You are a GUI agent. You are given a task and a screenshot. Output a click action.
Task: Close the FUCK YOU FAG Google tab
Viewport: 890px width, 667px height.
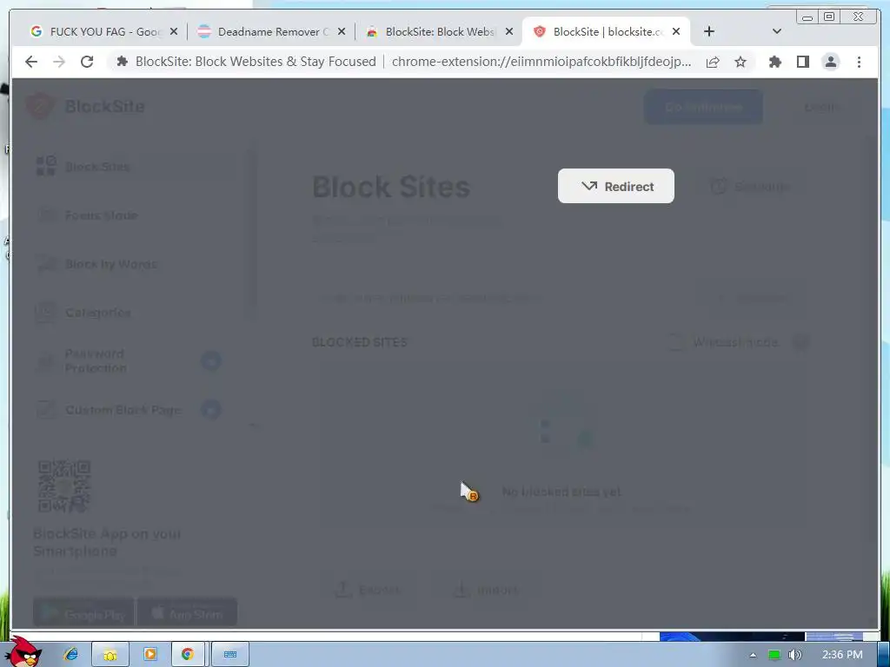click(x=174, y=32)
